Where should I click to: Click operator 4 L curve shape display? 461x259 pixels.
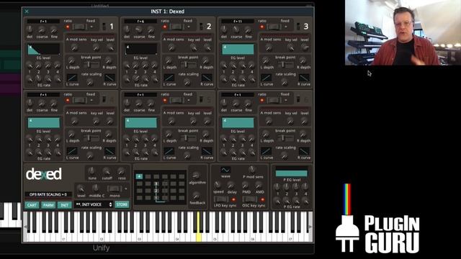(72, 151)
